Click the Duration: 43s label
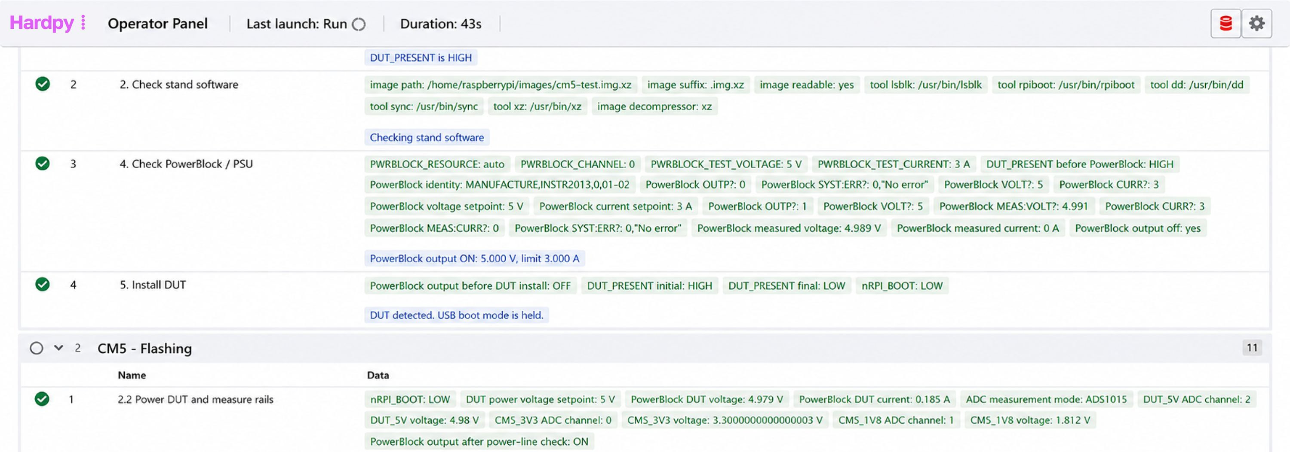Image resolution: width=1290 pixels, height=452 pixels. 441,24
